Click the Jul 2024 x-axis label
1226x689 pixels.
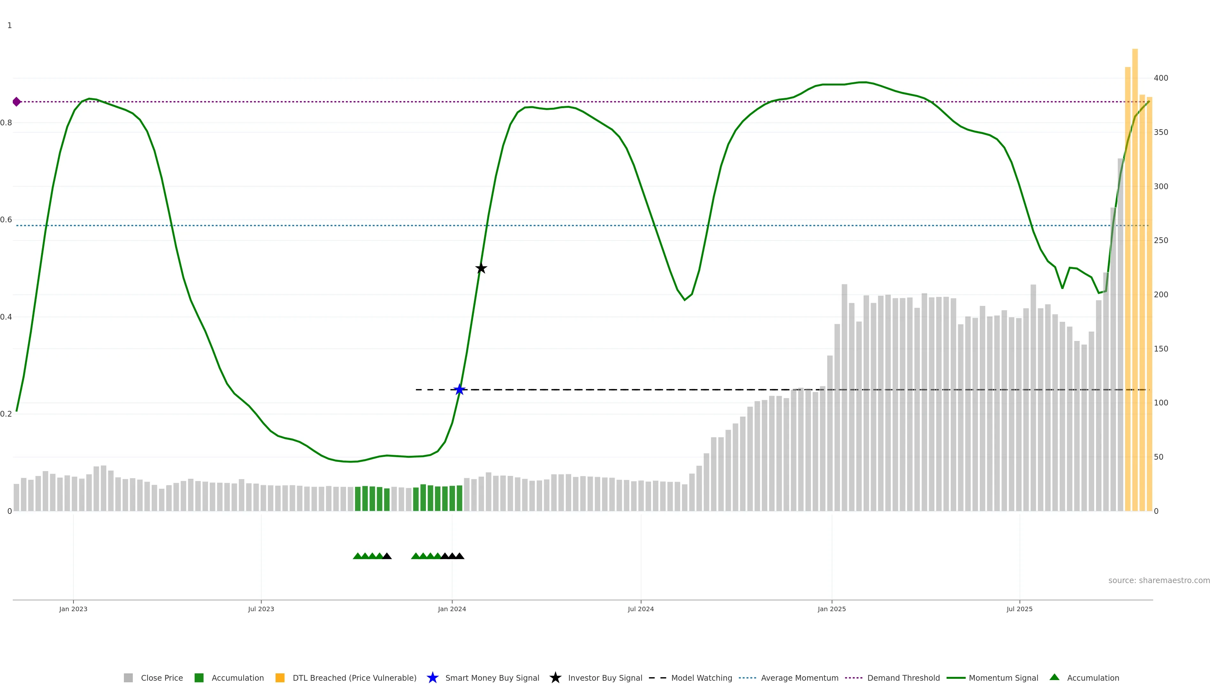tap(640, 609)
